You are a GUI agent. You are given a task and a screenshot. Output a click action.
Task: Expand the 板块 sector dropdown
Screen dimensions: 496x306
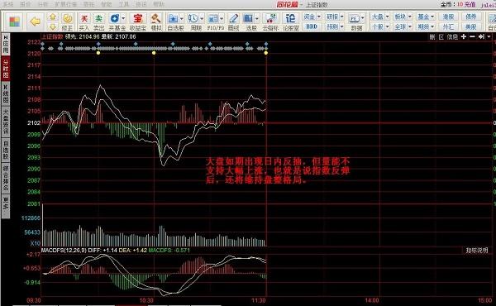point(403,17)
